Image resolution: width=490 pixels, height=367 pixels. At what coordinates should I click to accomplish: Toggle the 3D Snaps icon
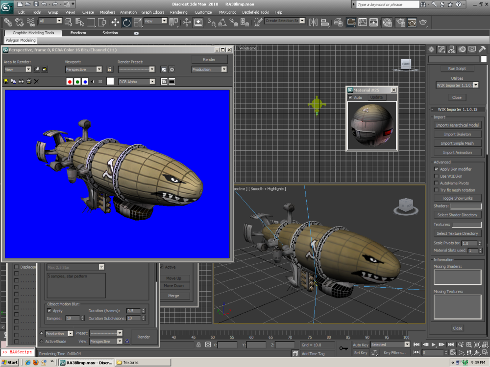pyautogui.click(x=211, y=22)
